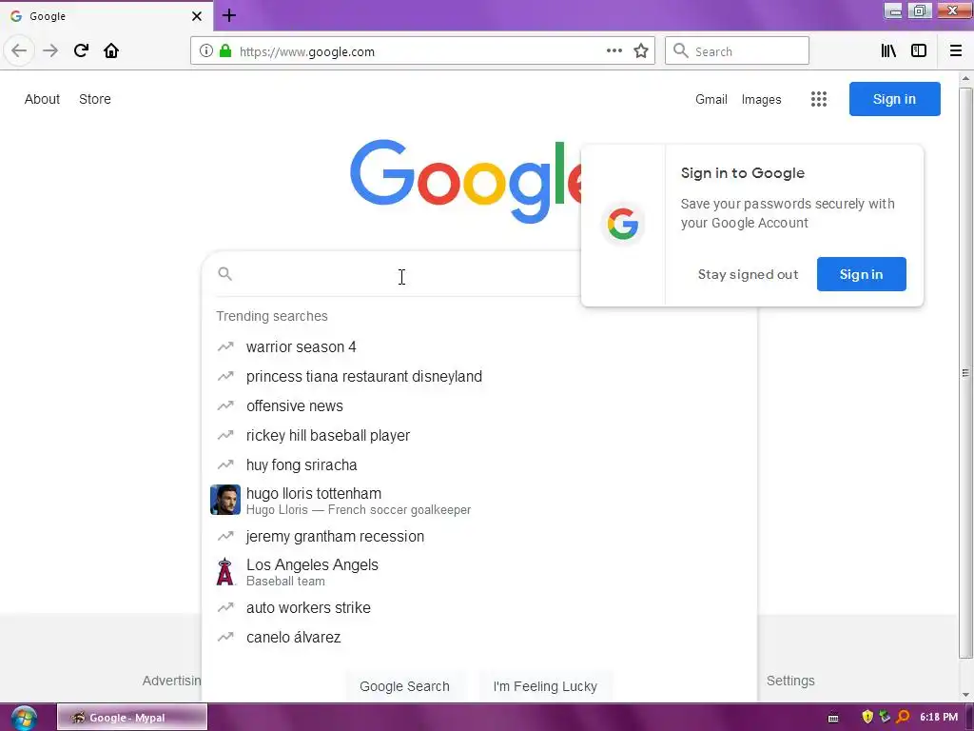Click the 6:18 PM system clock
Viewport: 974px width, 731px height.
(939, 717)
